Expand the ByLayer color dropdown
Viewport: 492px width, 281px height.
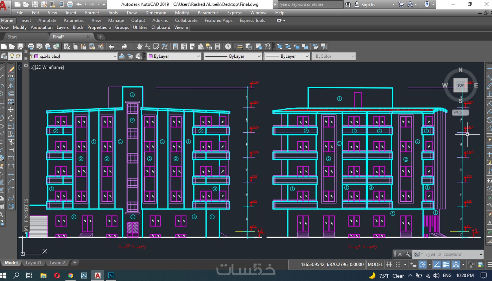pyautogui.click(x=198, y=56)
